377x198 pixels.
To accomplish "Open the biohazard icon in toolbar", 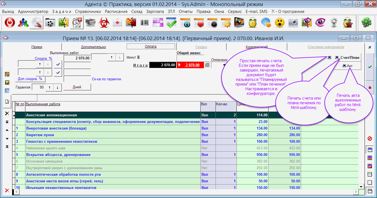I will point(104,23).
